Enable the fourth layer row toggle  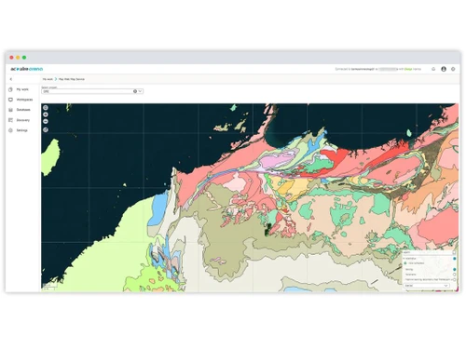point(454,275)
